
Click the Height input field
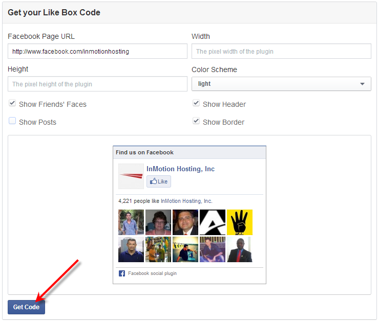[x=97, y=84]
